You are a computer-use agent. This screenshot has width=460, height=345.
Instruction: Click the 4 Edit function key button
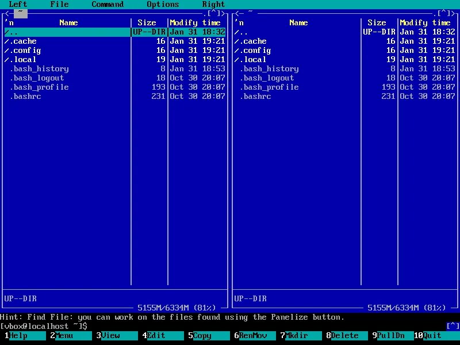[x=163, y=335]
